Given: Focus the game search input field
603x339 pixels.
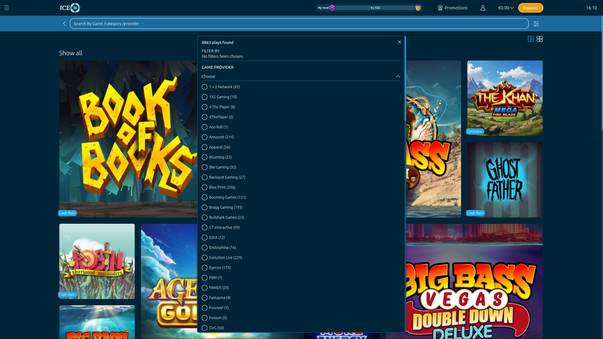Looking at the screenshot, I should 298,24.
